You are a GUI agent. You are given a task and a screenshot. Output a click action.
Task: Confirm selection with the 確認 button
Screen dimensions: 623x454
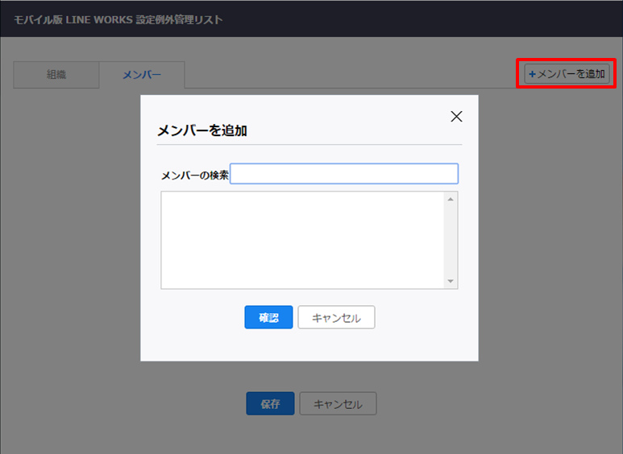[268, 318]
